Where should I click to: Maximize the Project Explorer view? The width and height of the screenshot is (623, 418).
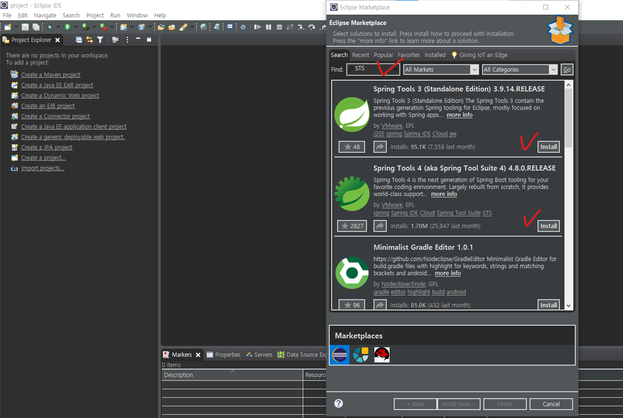pos(149,40)
